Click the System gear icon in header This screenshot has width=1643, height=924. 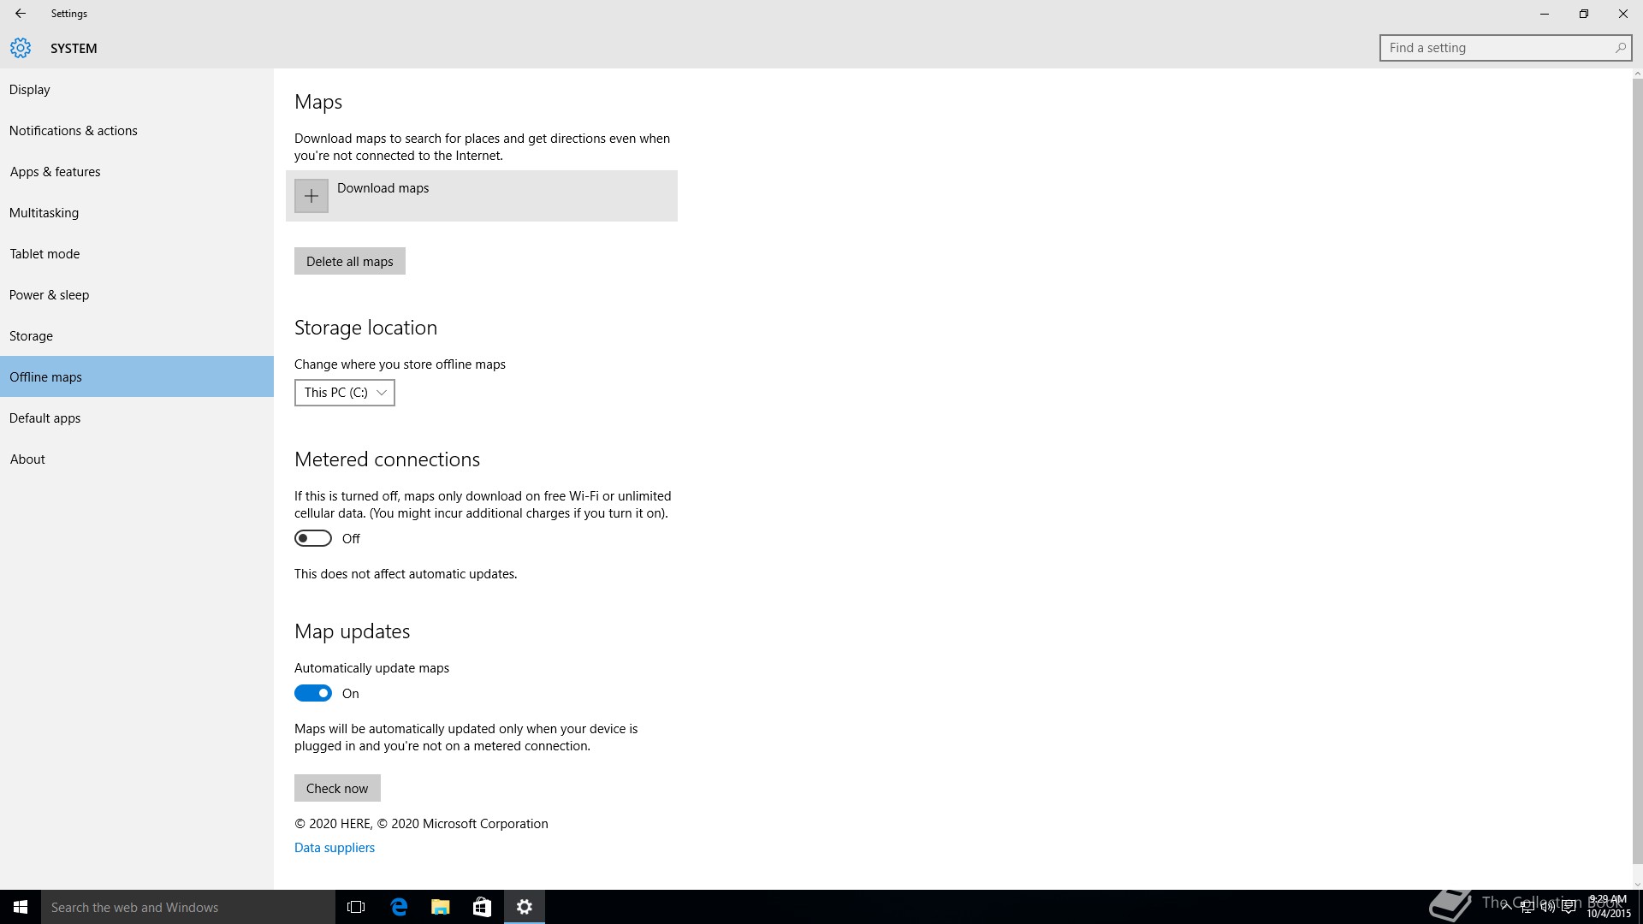pyautogui.click(x=21, y=48)
